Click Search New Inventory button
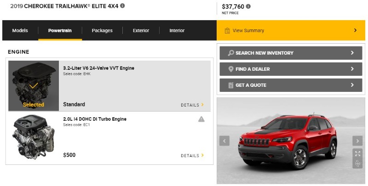Screen dimensions: 368x186 tap(291, 53)
